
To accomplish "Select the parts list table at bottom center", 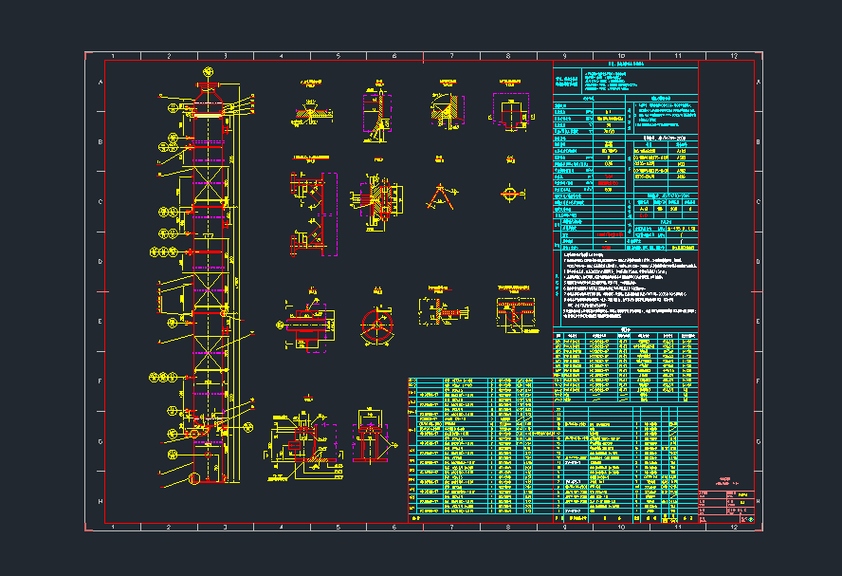I will (484, 448).
